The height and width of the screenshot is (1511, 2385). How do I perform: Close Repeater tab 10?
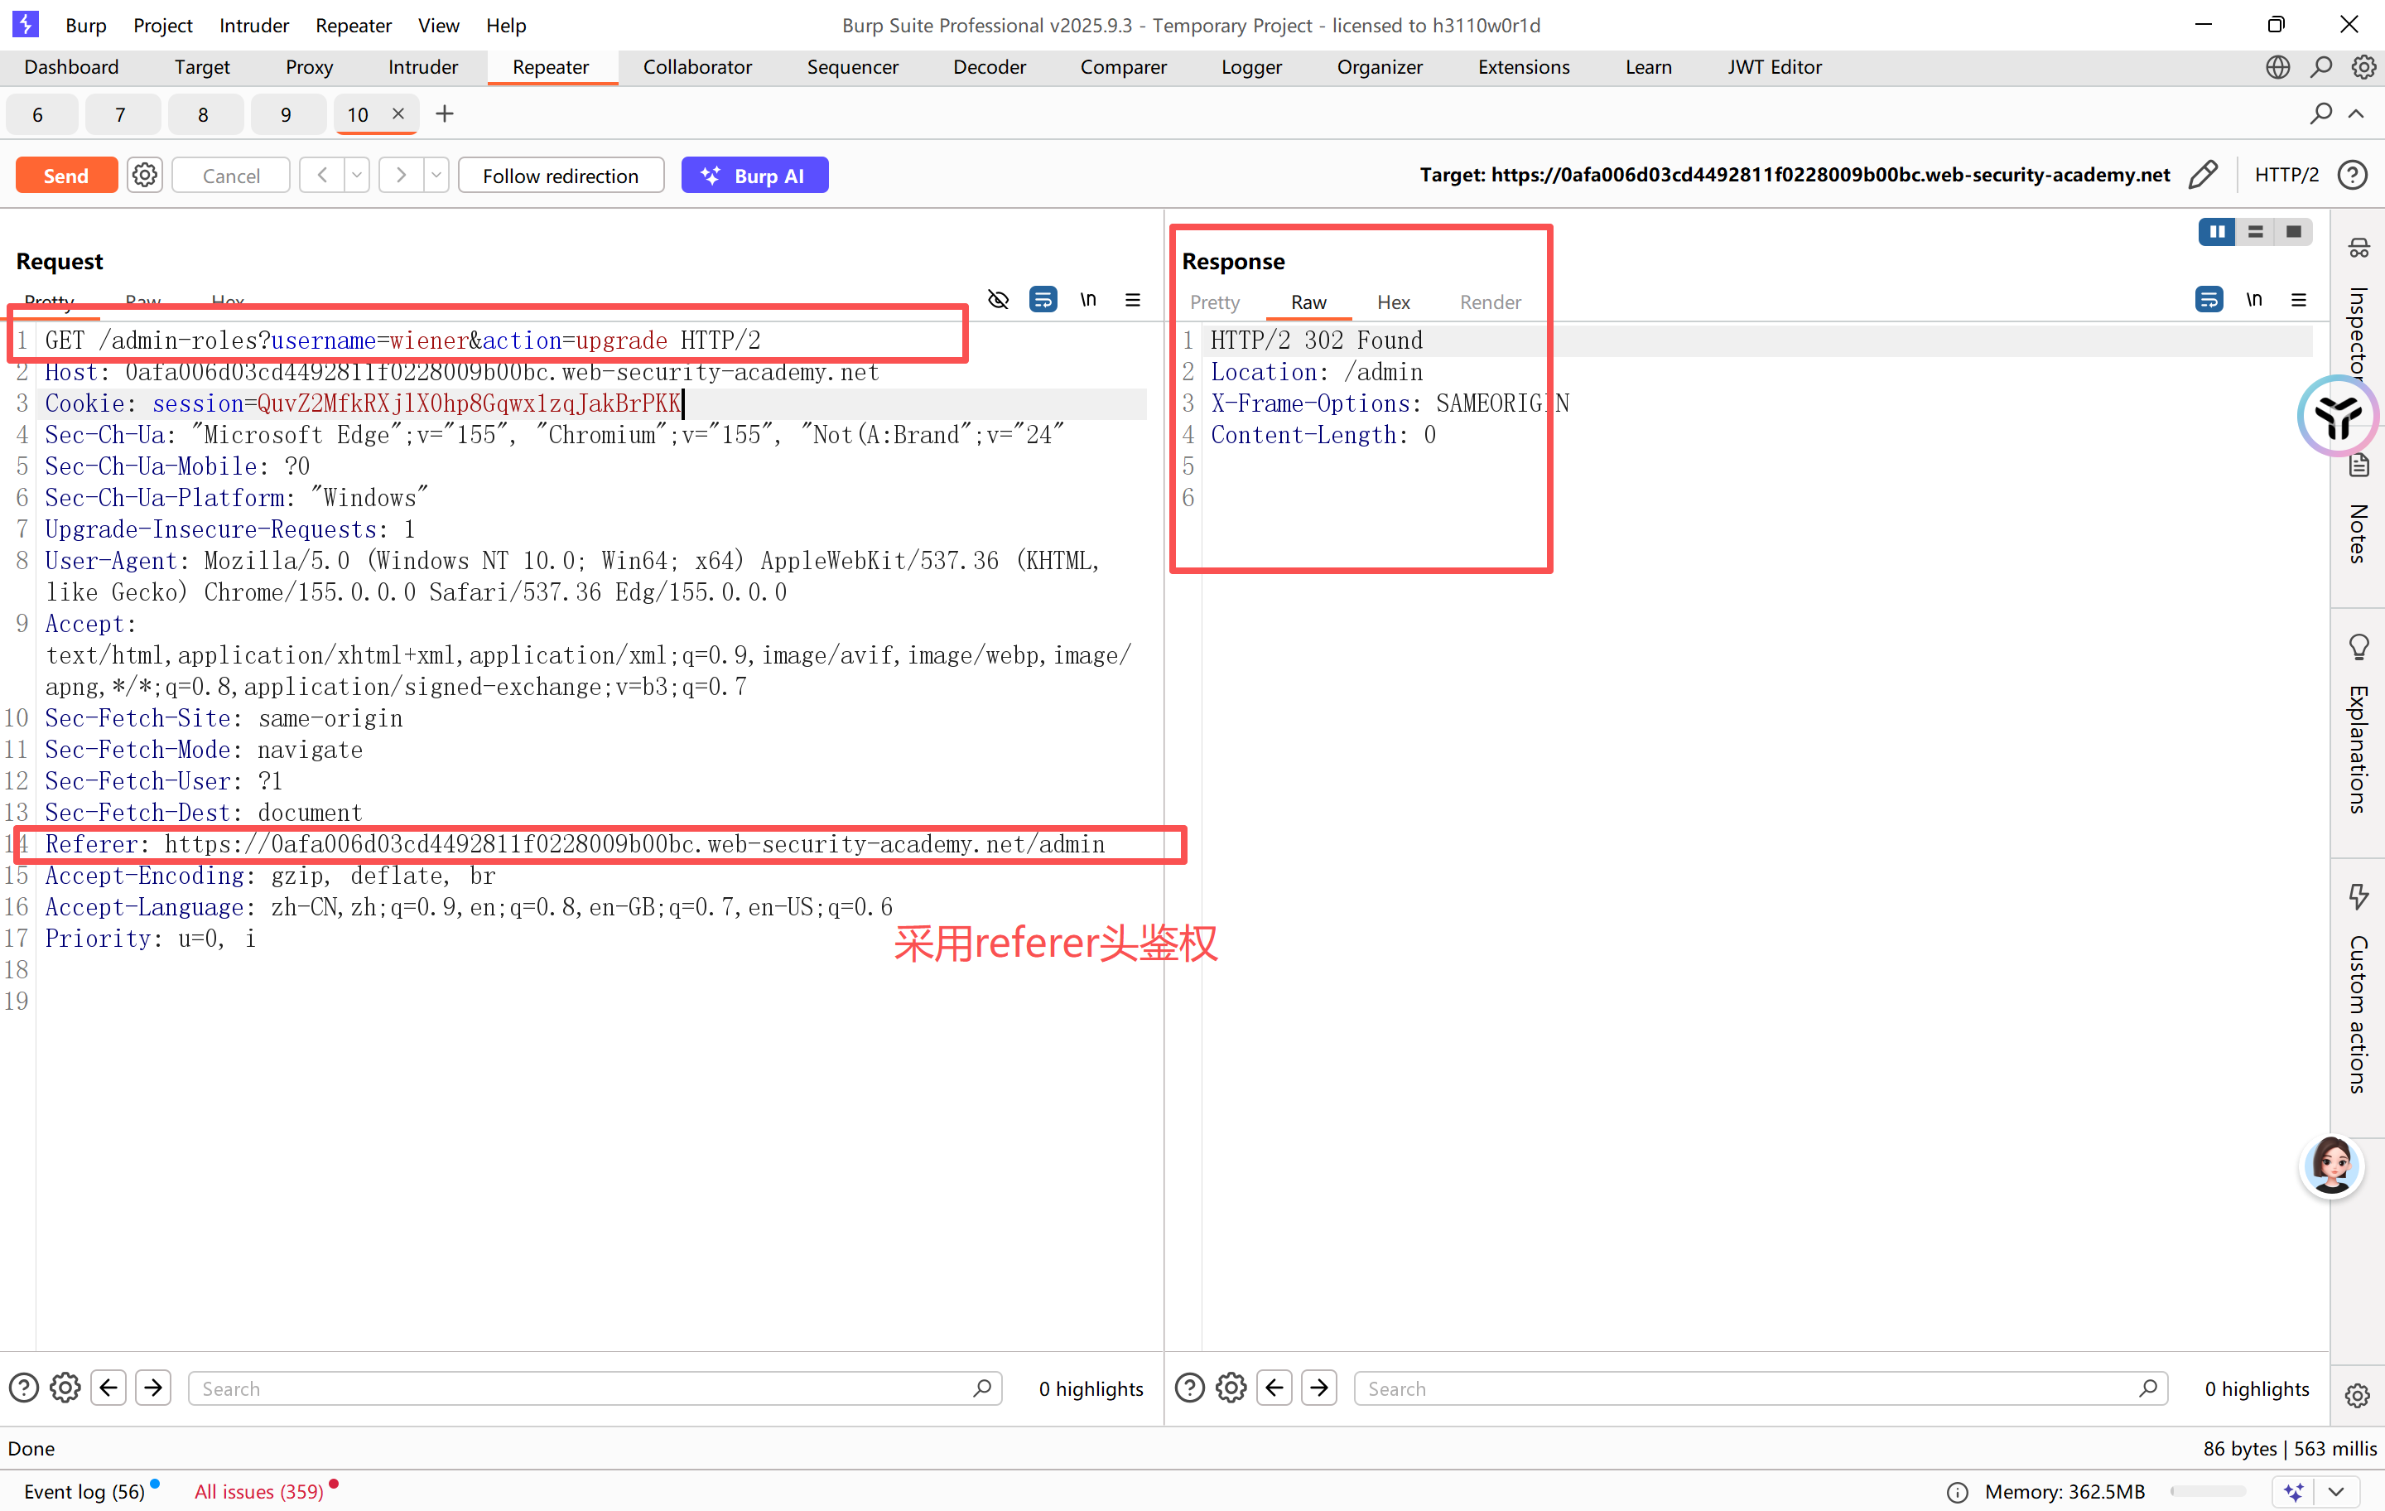click(398, 113)
